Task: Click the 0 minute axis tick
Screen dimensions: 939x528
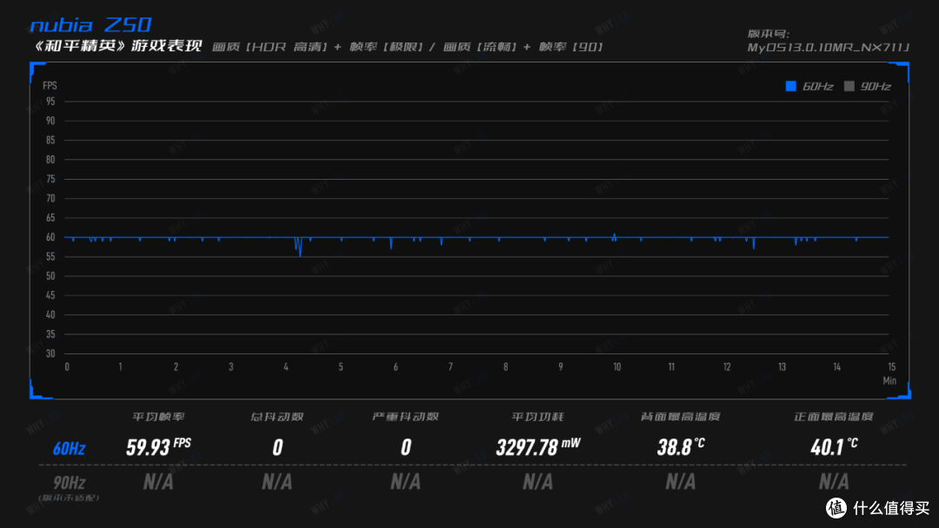Action: pos(67,366)
